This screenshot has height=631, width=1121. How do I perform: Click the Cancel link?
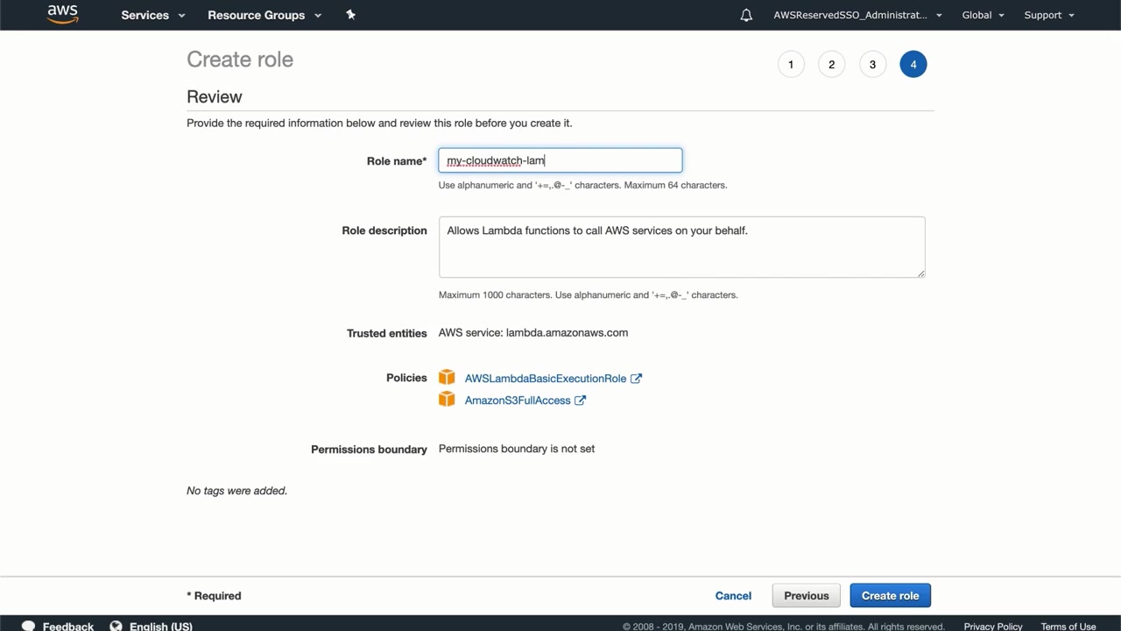(733, 596)
